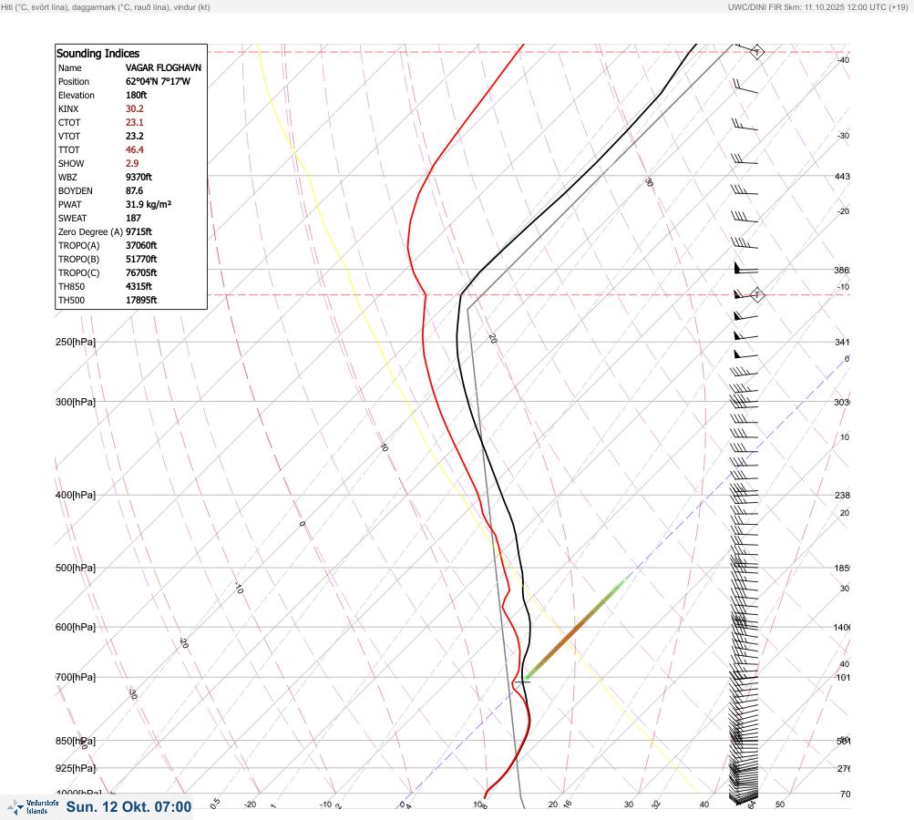Click the position value 62°04'N 7°17'W
Image resolution: width=914 pixels, height=820 pixels.
coord(158,82)
